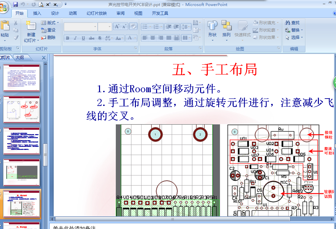Click the horizontal scrollbar under the slide
336x229 pixels.
coord(173,219)
